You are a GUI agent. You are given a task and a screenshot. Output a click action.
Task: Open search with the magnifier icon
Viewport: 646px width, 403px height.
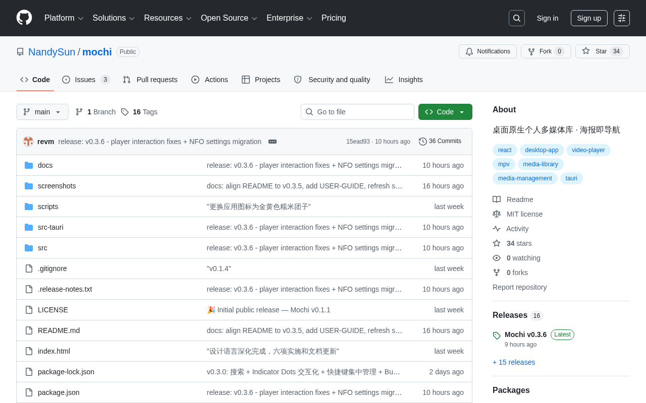coord(517,18)
